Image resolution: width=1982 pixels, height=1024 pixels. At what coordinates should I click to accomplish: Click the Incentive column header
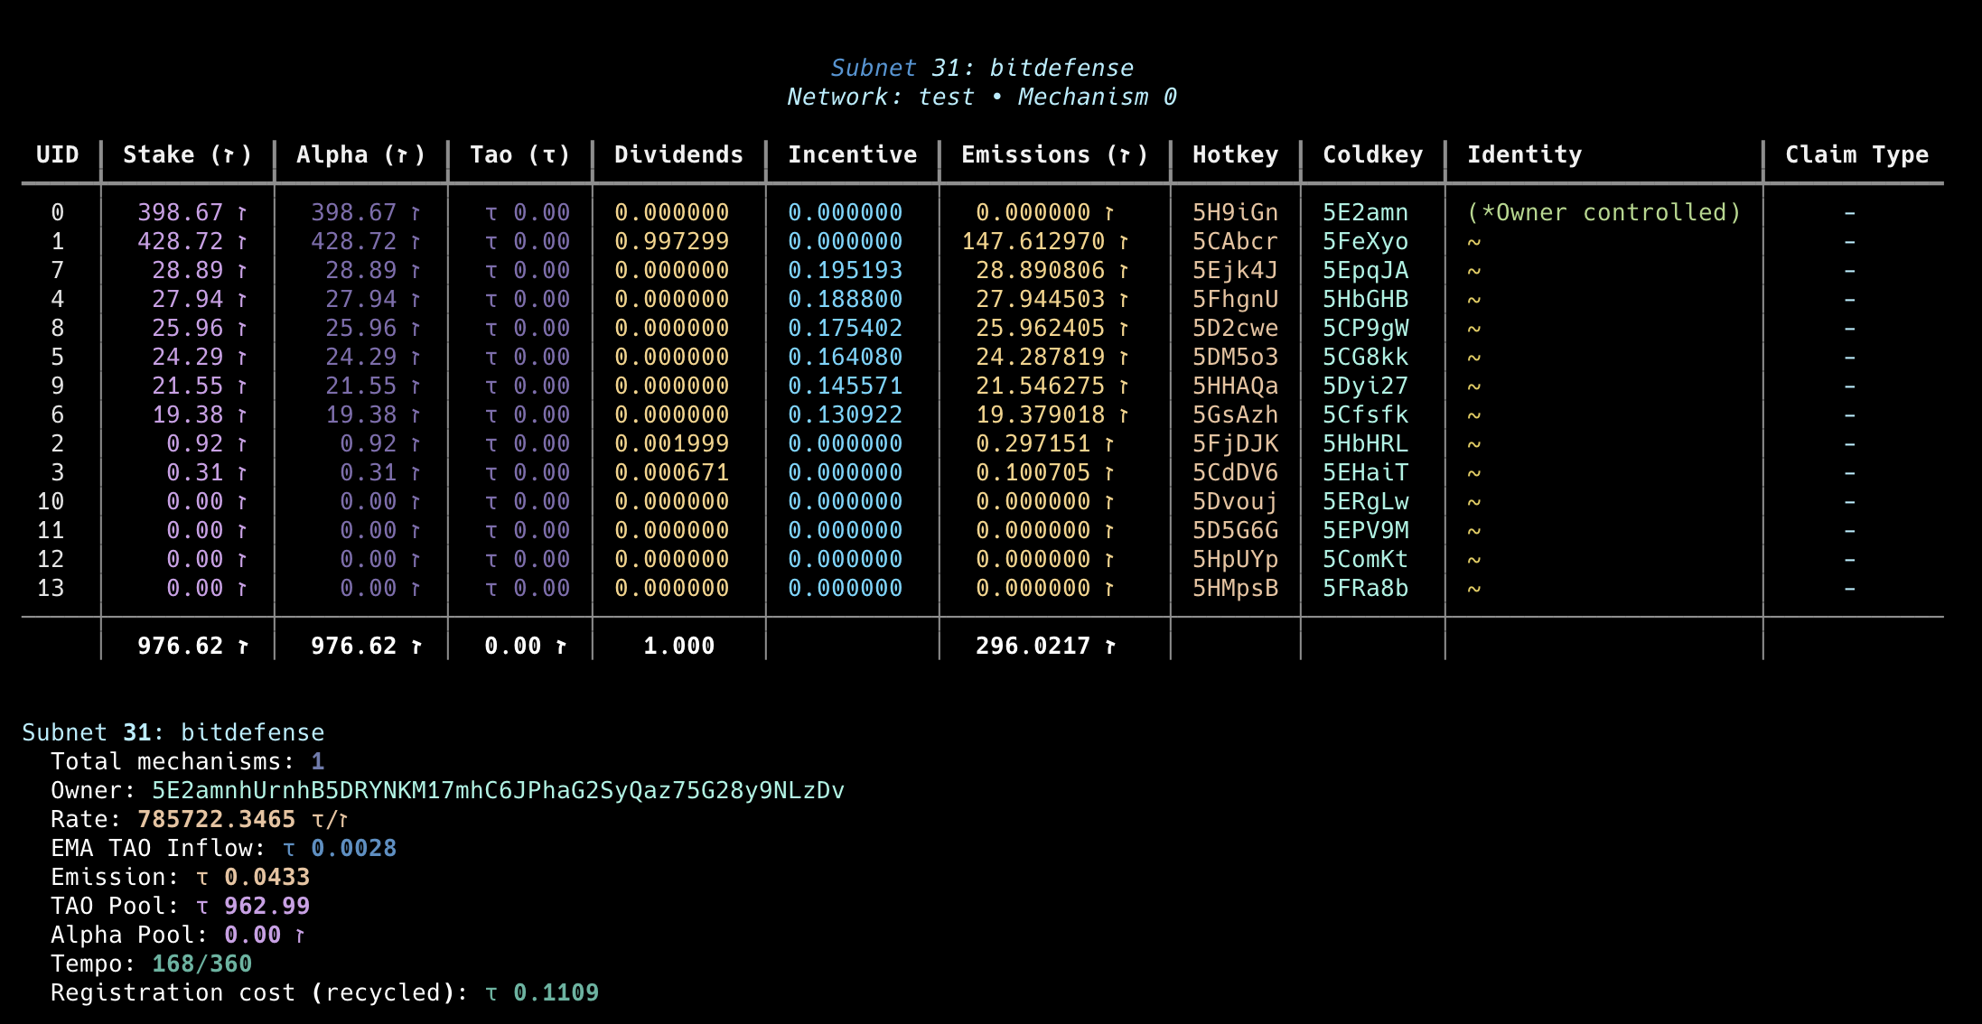[x=852, y=154]
